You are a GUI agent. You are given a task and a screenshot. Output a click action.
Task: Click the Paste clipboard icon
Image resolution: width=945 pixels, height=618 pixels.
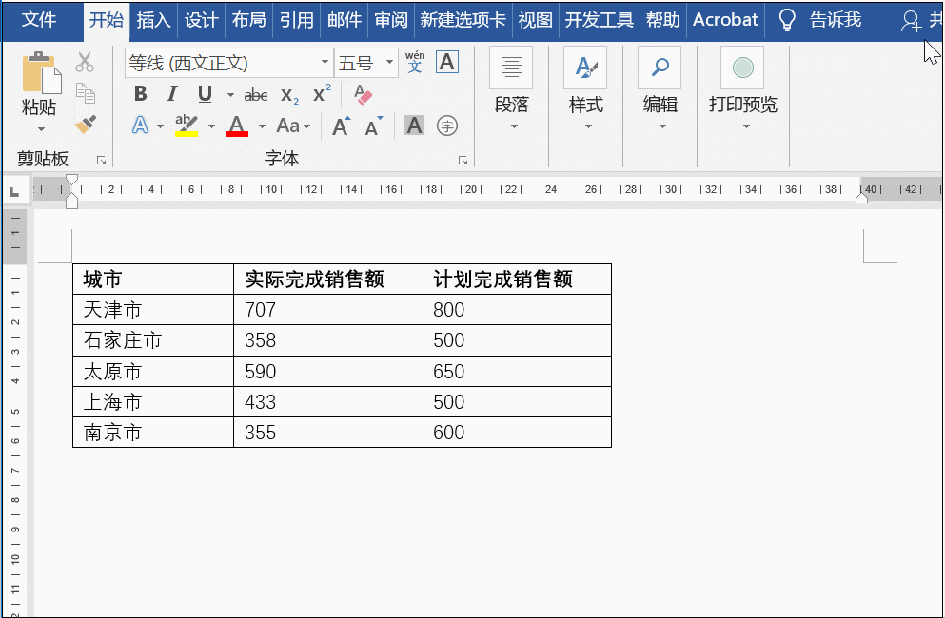(40, 73)
